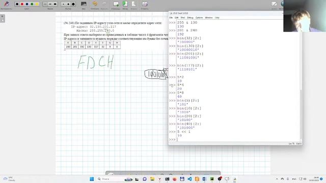The width and height of the screenshot is (326, 183).
Task: Open Shell menu in IDLE
Action: 183,18
